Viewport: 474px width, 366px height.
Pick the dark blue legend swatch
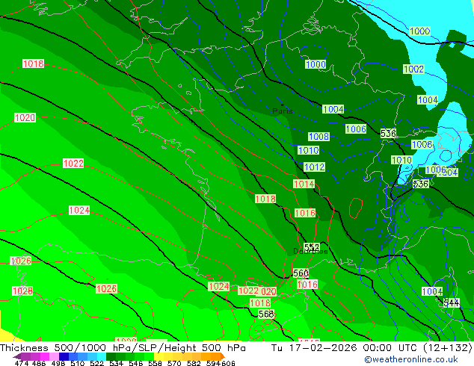tap(64, 356)
